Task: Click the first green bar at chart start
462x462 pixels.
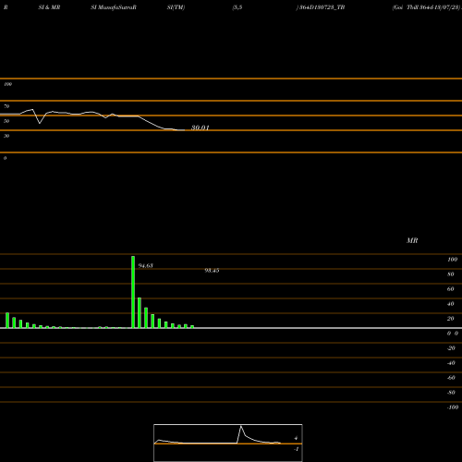Action: [7, 321]
